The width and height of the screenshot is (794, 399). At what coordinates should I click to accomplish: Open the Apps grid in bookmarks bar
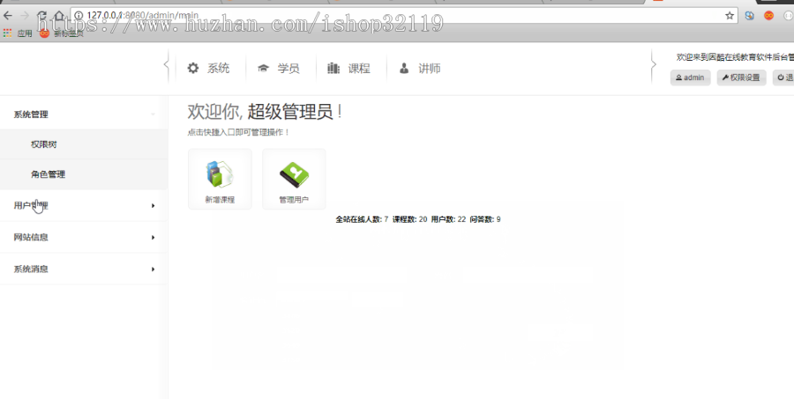(18, 33)
